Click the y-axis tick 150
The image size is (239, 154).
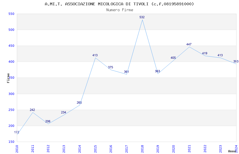11,142
